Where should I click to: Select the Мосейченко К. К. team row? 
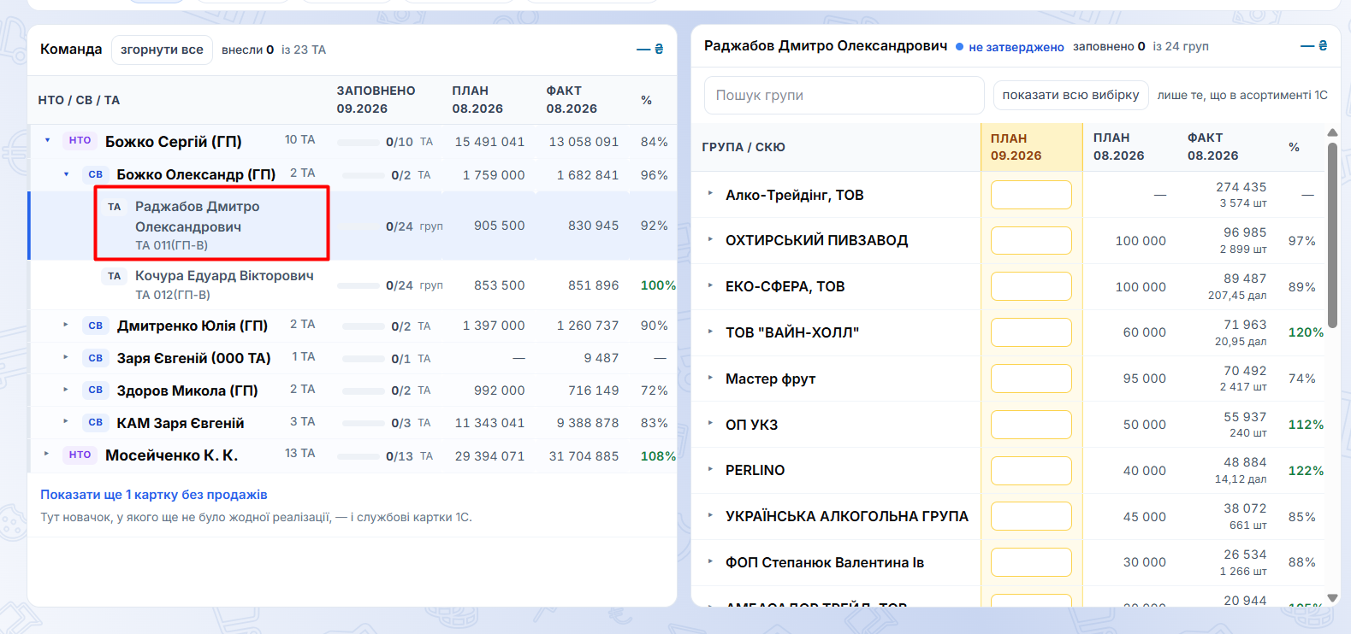353,455
